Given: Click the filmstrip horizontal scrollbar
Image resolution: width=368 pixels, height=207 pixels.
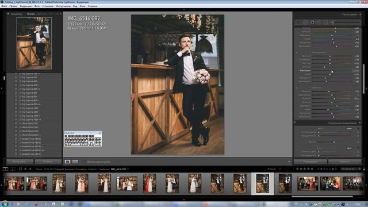Looking at the screenshot, I should coord(322,197).
